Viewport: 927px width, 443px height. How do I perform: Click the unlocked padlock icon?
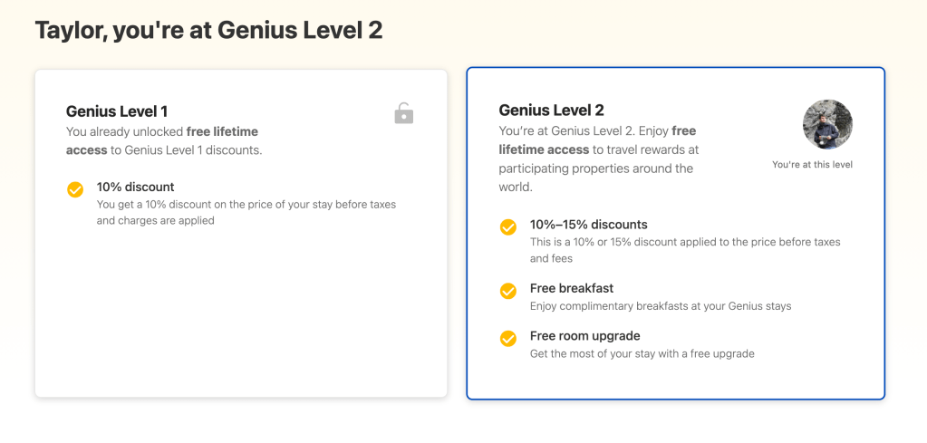click(403, 113)
